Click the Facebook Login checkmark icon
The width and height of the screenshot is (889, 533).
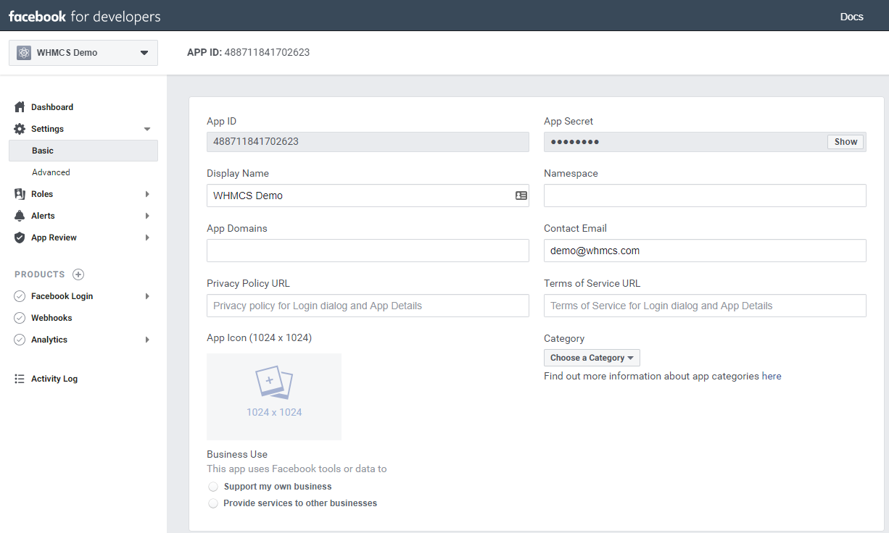pyautogui.click(x=20, y=296)
